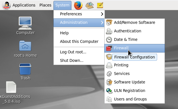This screenshot has width=178, height=109.
Task: Open the Services manager entry
Action: (135, 74)
